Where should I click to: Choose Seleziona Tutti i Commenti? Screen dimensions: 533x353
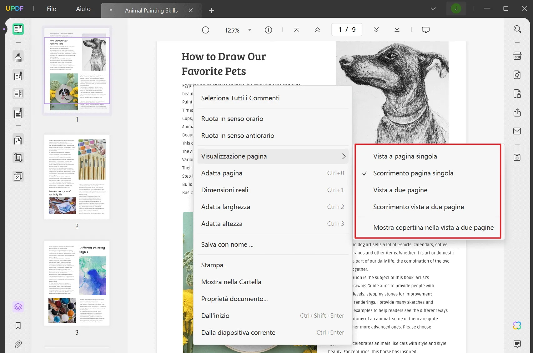tap(273, 98)
